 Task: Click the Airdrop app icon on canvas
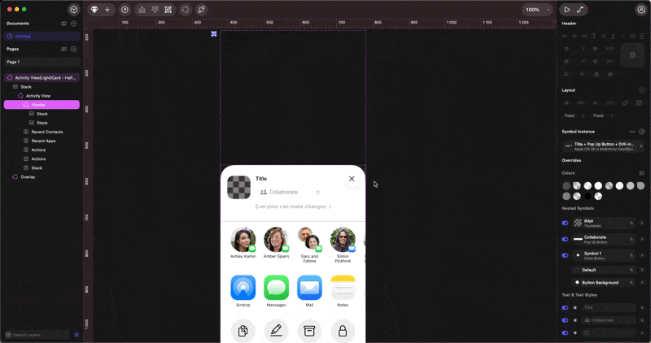(242, 288)
